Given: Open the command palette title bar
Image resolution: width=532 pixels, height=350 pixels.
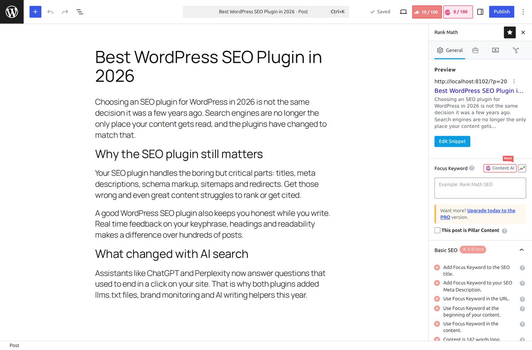Looking at the screenshot, I should coord(266,12).
